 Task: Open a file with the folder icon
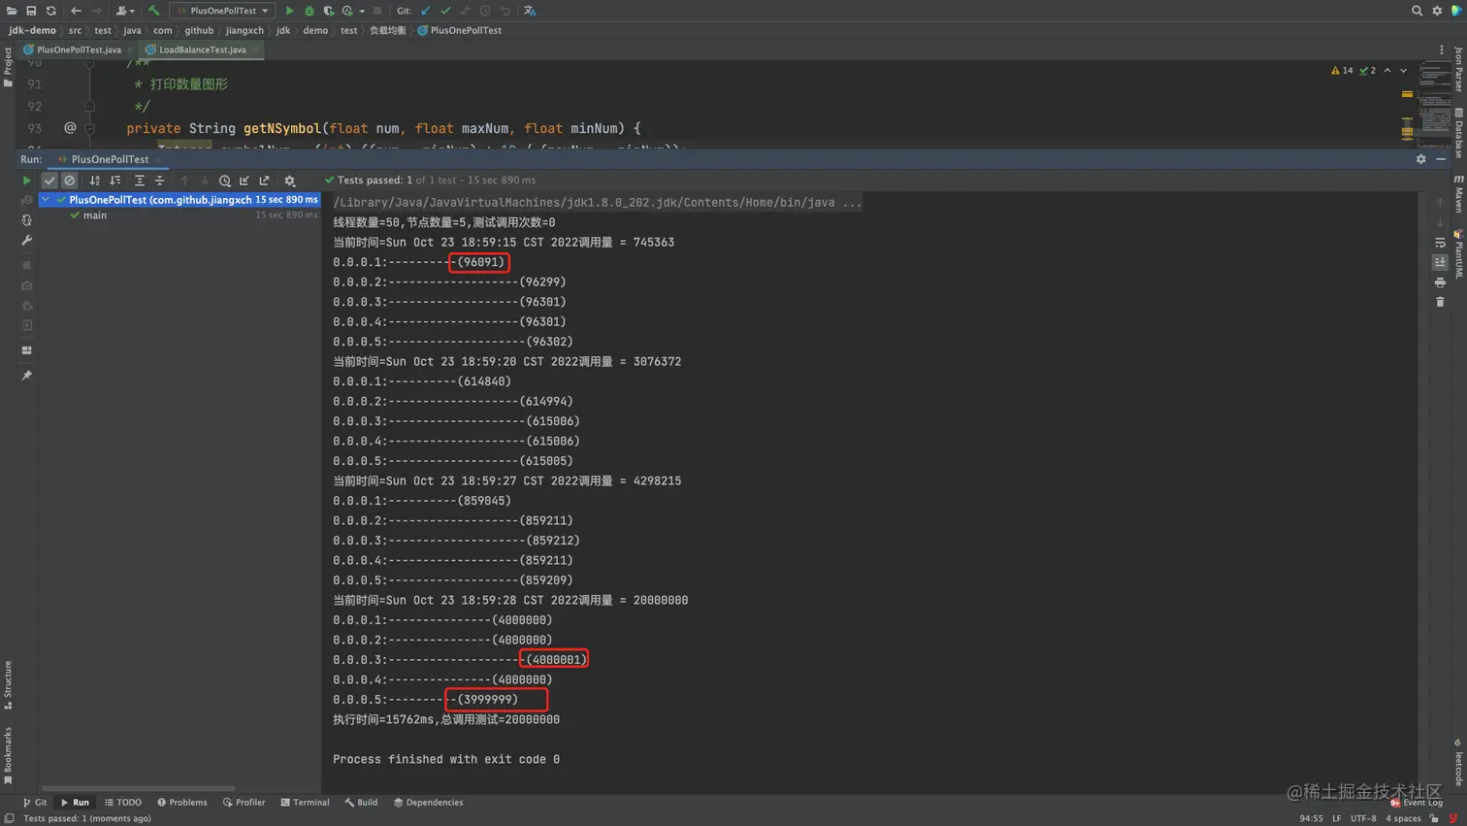[12, 11]
